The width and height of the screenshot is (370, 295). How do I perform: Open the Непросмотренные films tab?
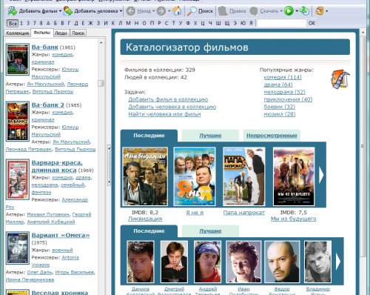(x=272, y=136)
